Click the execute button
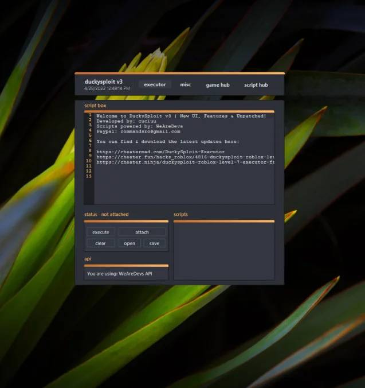The width and height of the screenshot is (365, 388). 100,232
